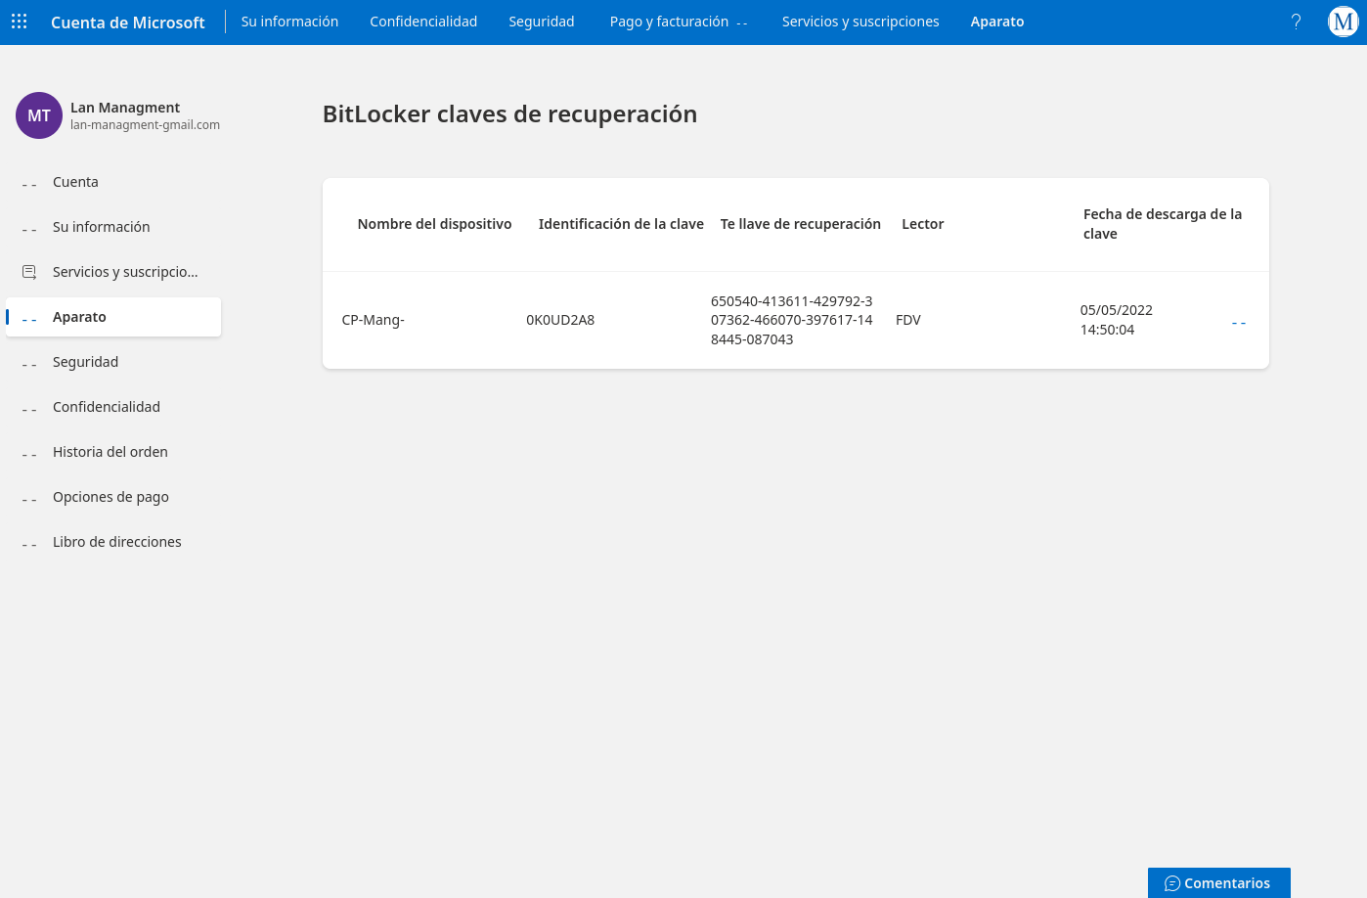
Task: Click the help question mark icon
Action: tap(1296, 22)
